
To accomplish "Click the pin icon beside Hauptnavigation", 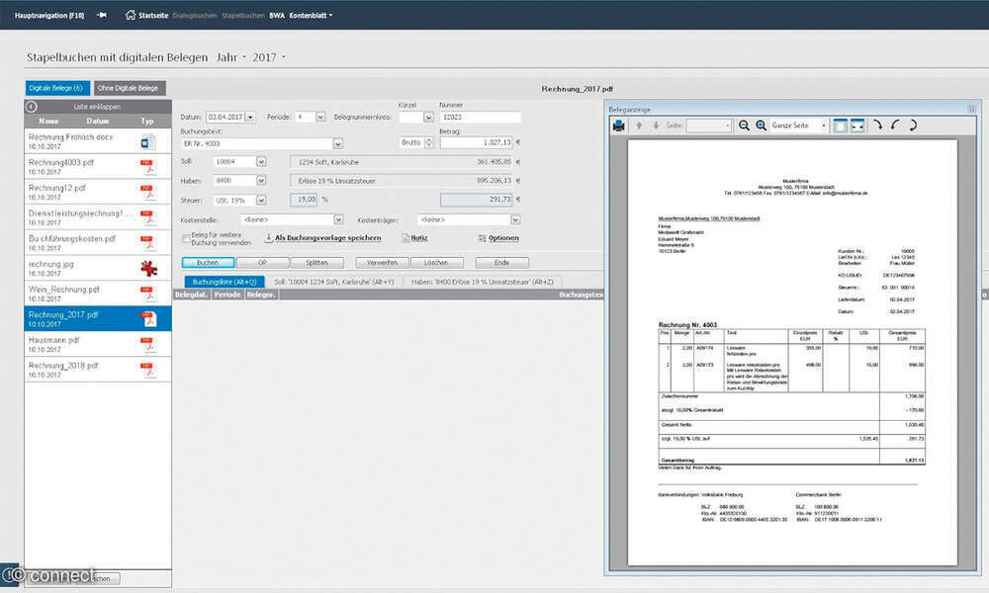I will (x=101, y=15).
